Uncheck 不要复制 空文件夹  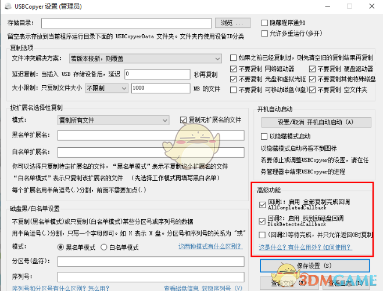[x=312, y=90]
